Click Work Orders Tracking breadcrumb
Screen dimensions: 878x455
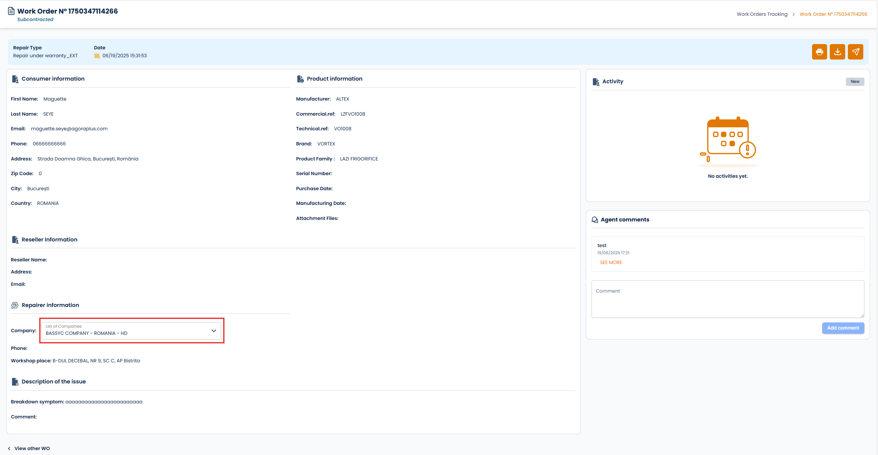pyautogui.click(x=762, y=14)
